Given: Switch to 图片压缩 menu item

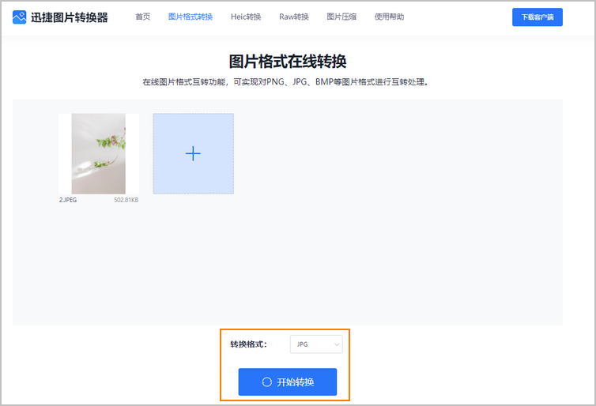Looking at the screenshot, I should pos(341,17).
